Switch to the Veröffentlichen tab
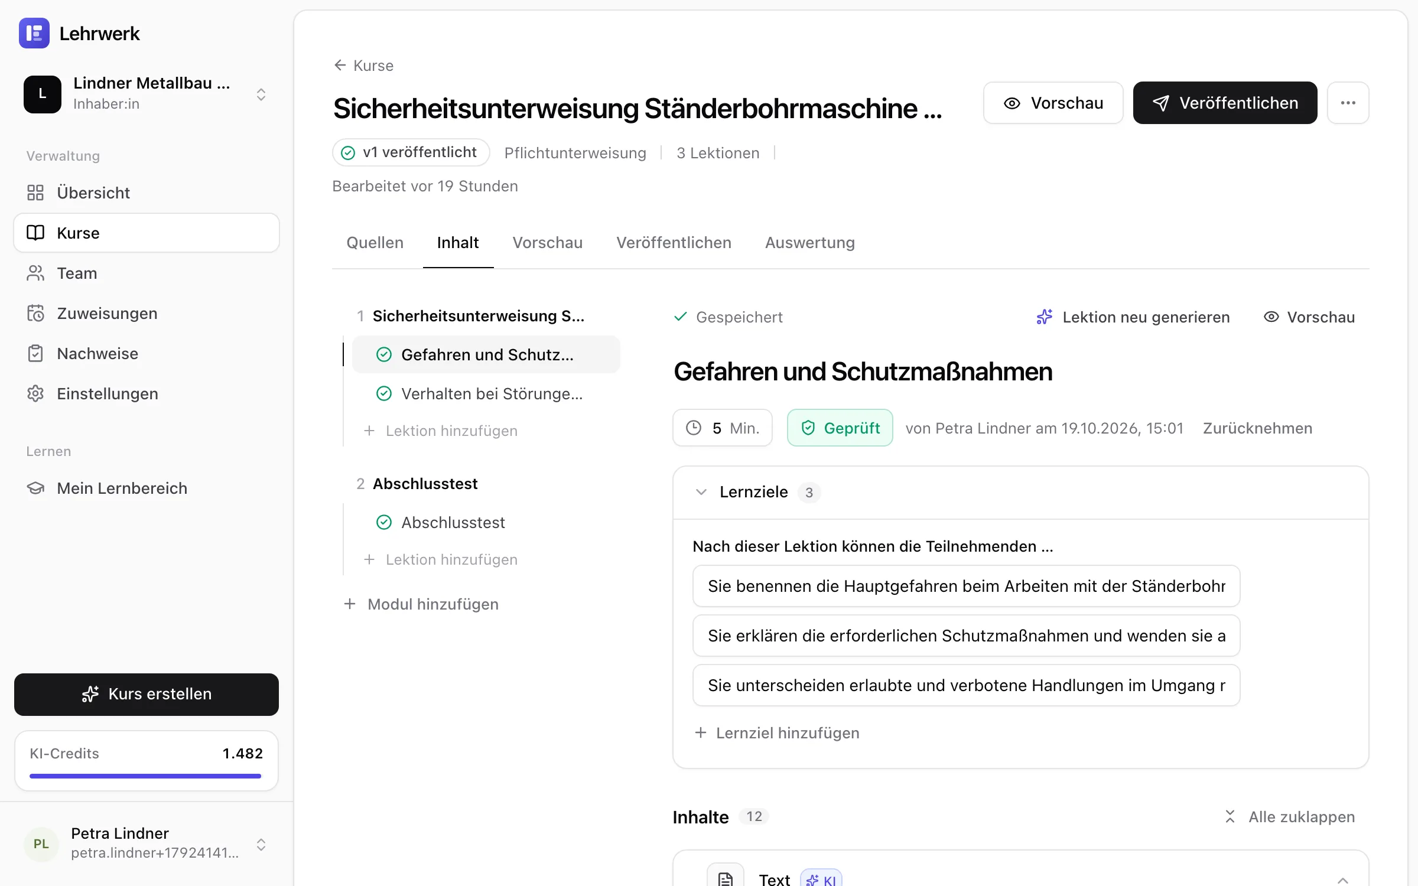 pos(674,243)
